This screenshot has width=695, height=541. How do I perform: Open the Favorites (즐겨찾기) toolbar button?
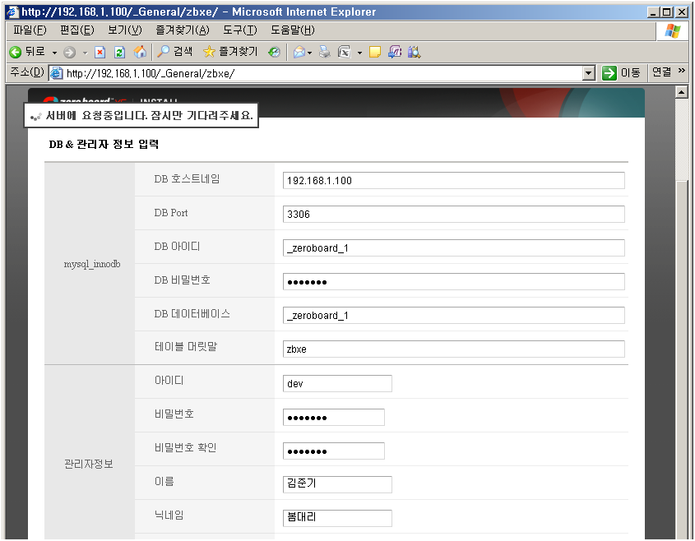pos(230,52)
